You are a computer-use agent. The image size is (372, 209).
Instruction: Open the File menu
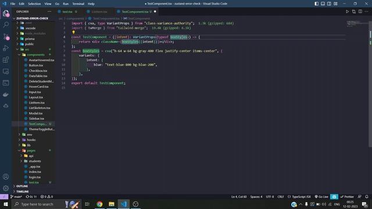pos(13,3)
